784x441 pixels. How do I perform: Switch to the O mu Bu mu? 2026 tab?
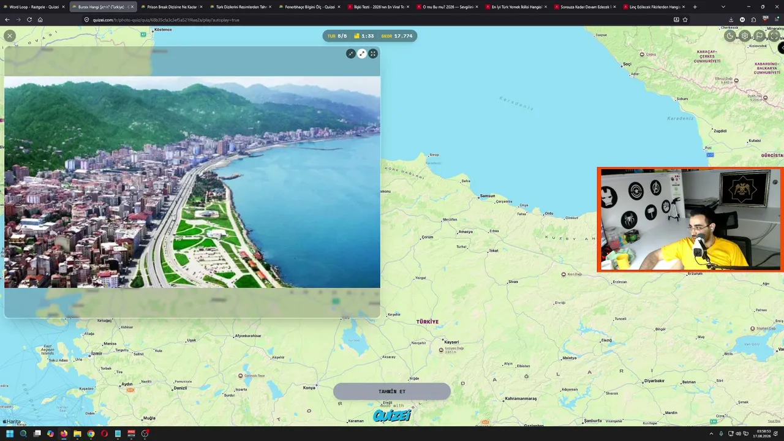click(448, 7)
